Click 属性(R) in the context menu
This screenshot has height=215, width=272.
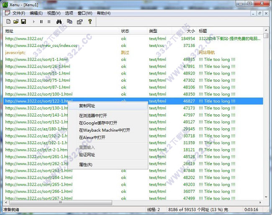[x=85, y=165]
